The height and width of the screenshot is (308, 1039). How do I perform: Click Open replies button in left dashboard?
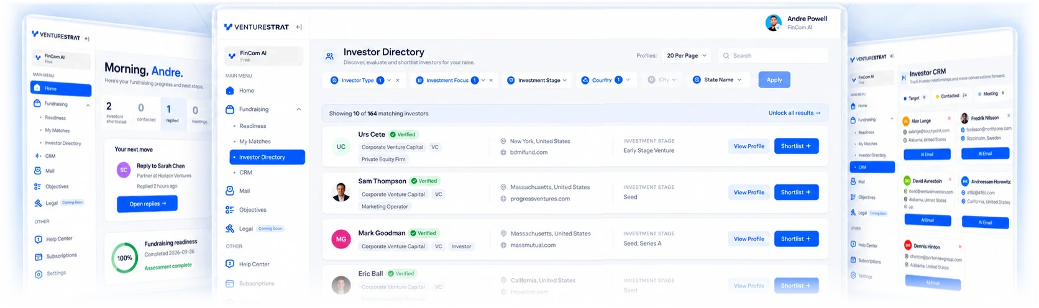(147, 204)
